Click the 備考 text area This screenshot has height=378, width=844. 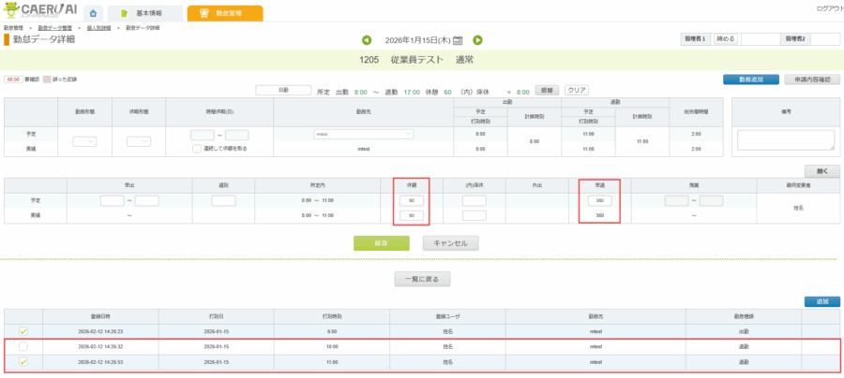tap(785, 139)
